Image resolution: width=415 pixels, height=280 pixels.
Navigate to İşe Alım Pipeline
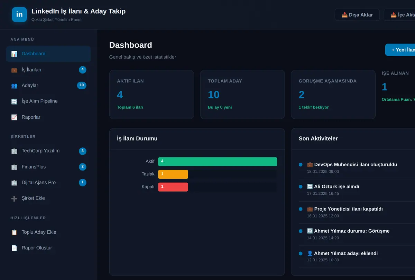48,101
